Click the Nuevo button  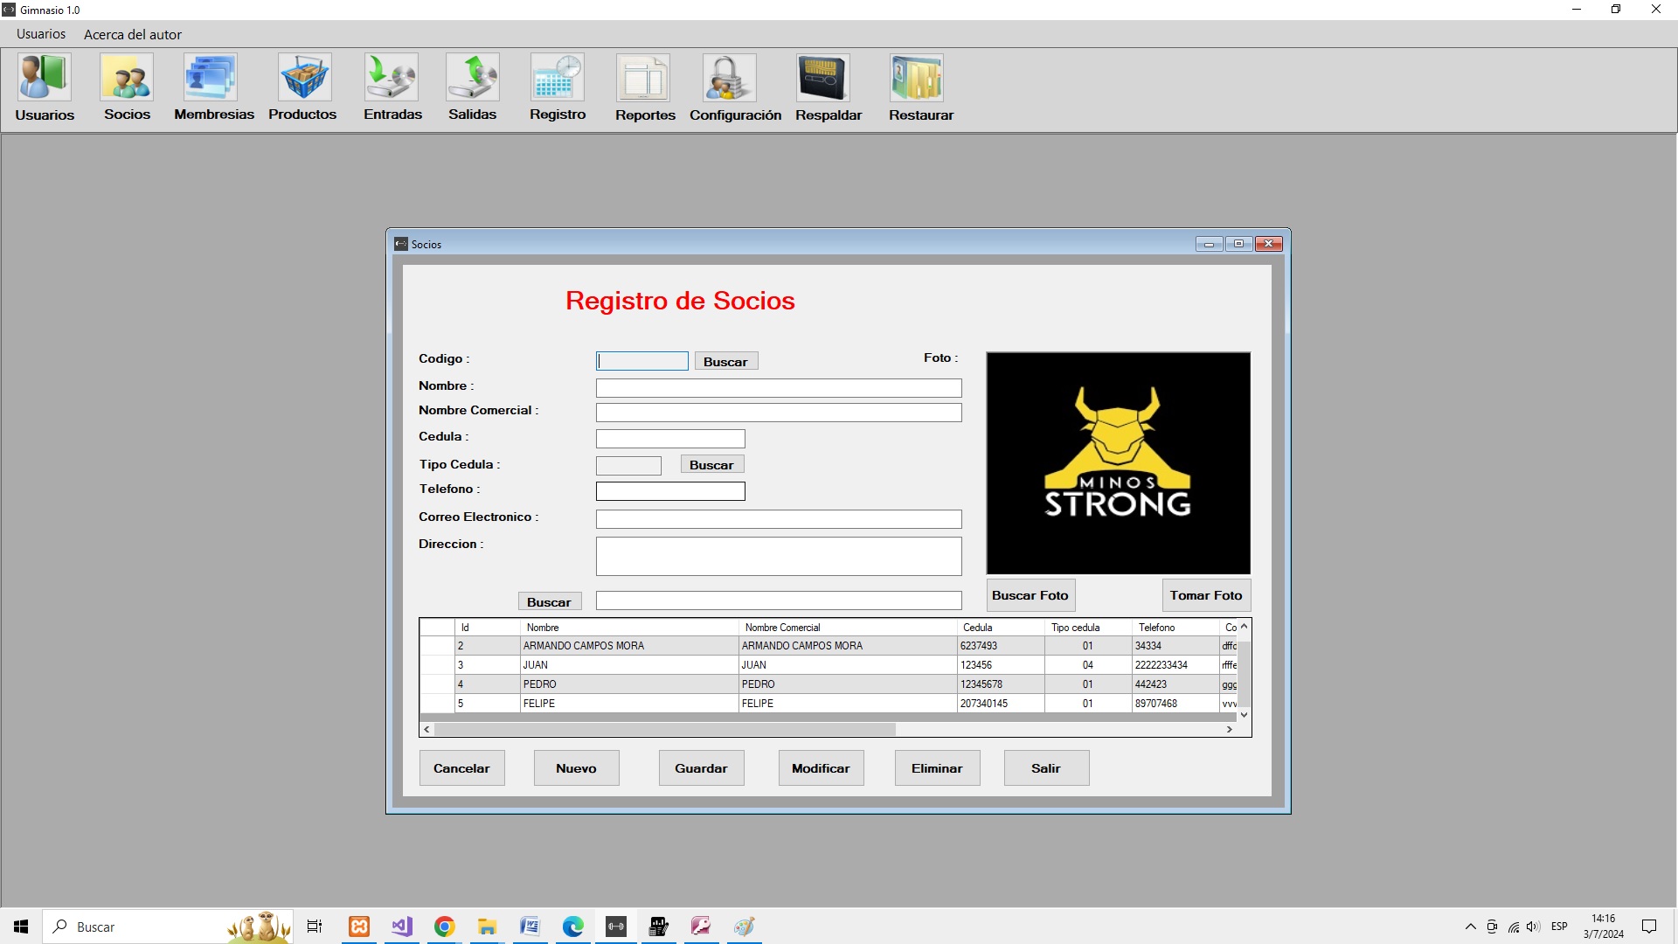click(576, 768)
